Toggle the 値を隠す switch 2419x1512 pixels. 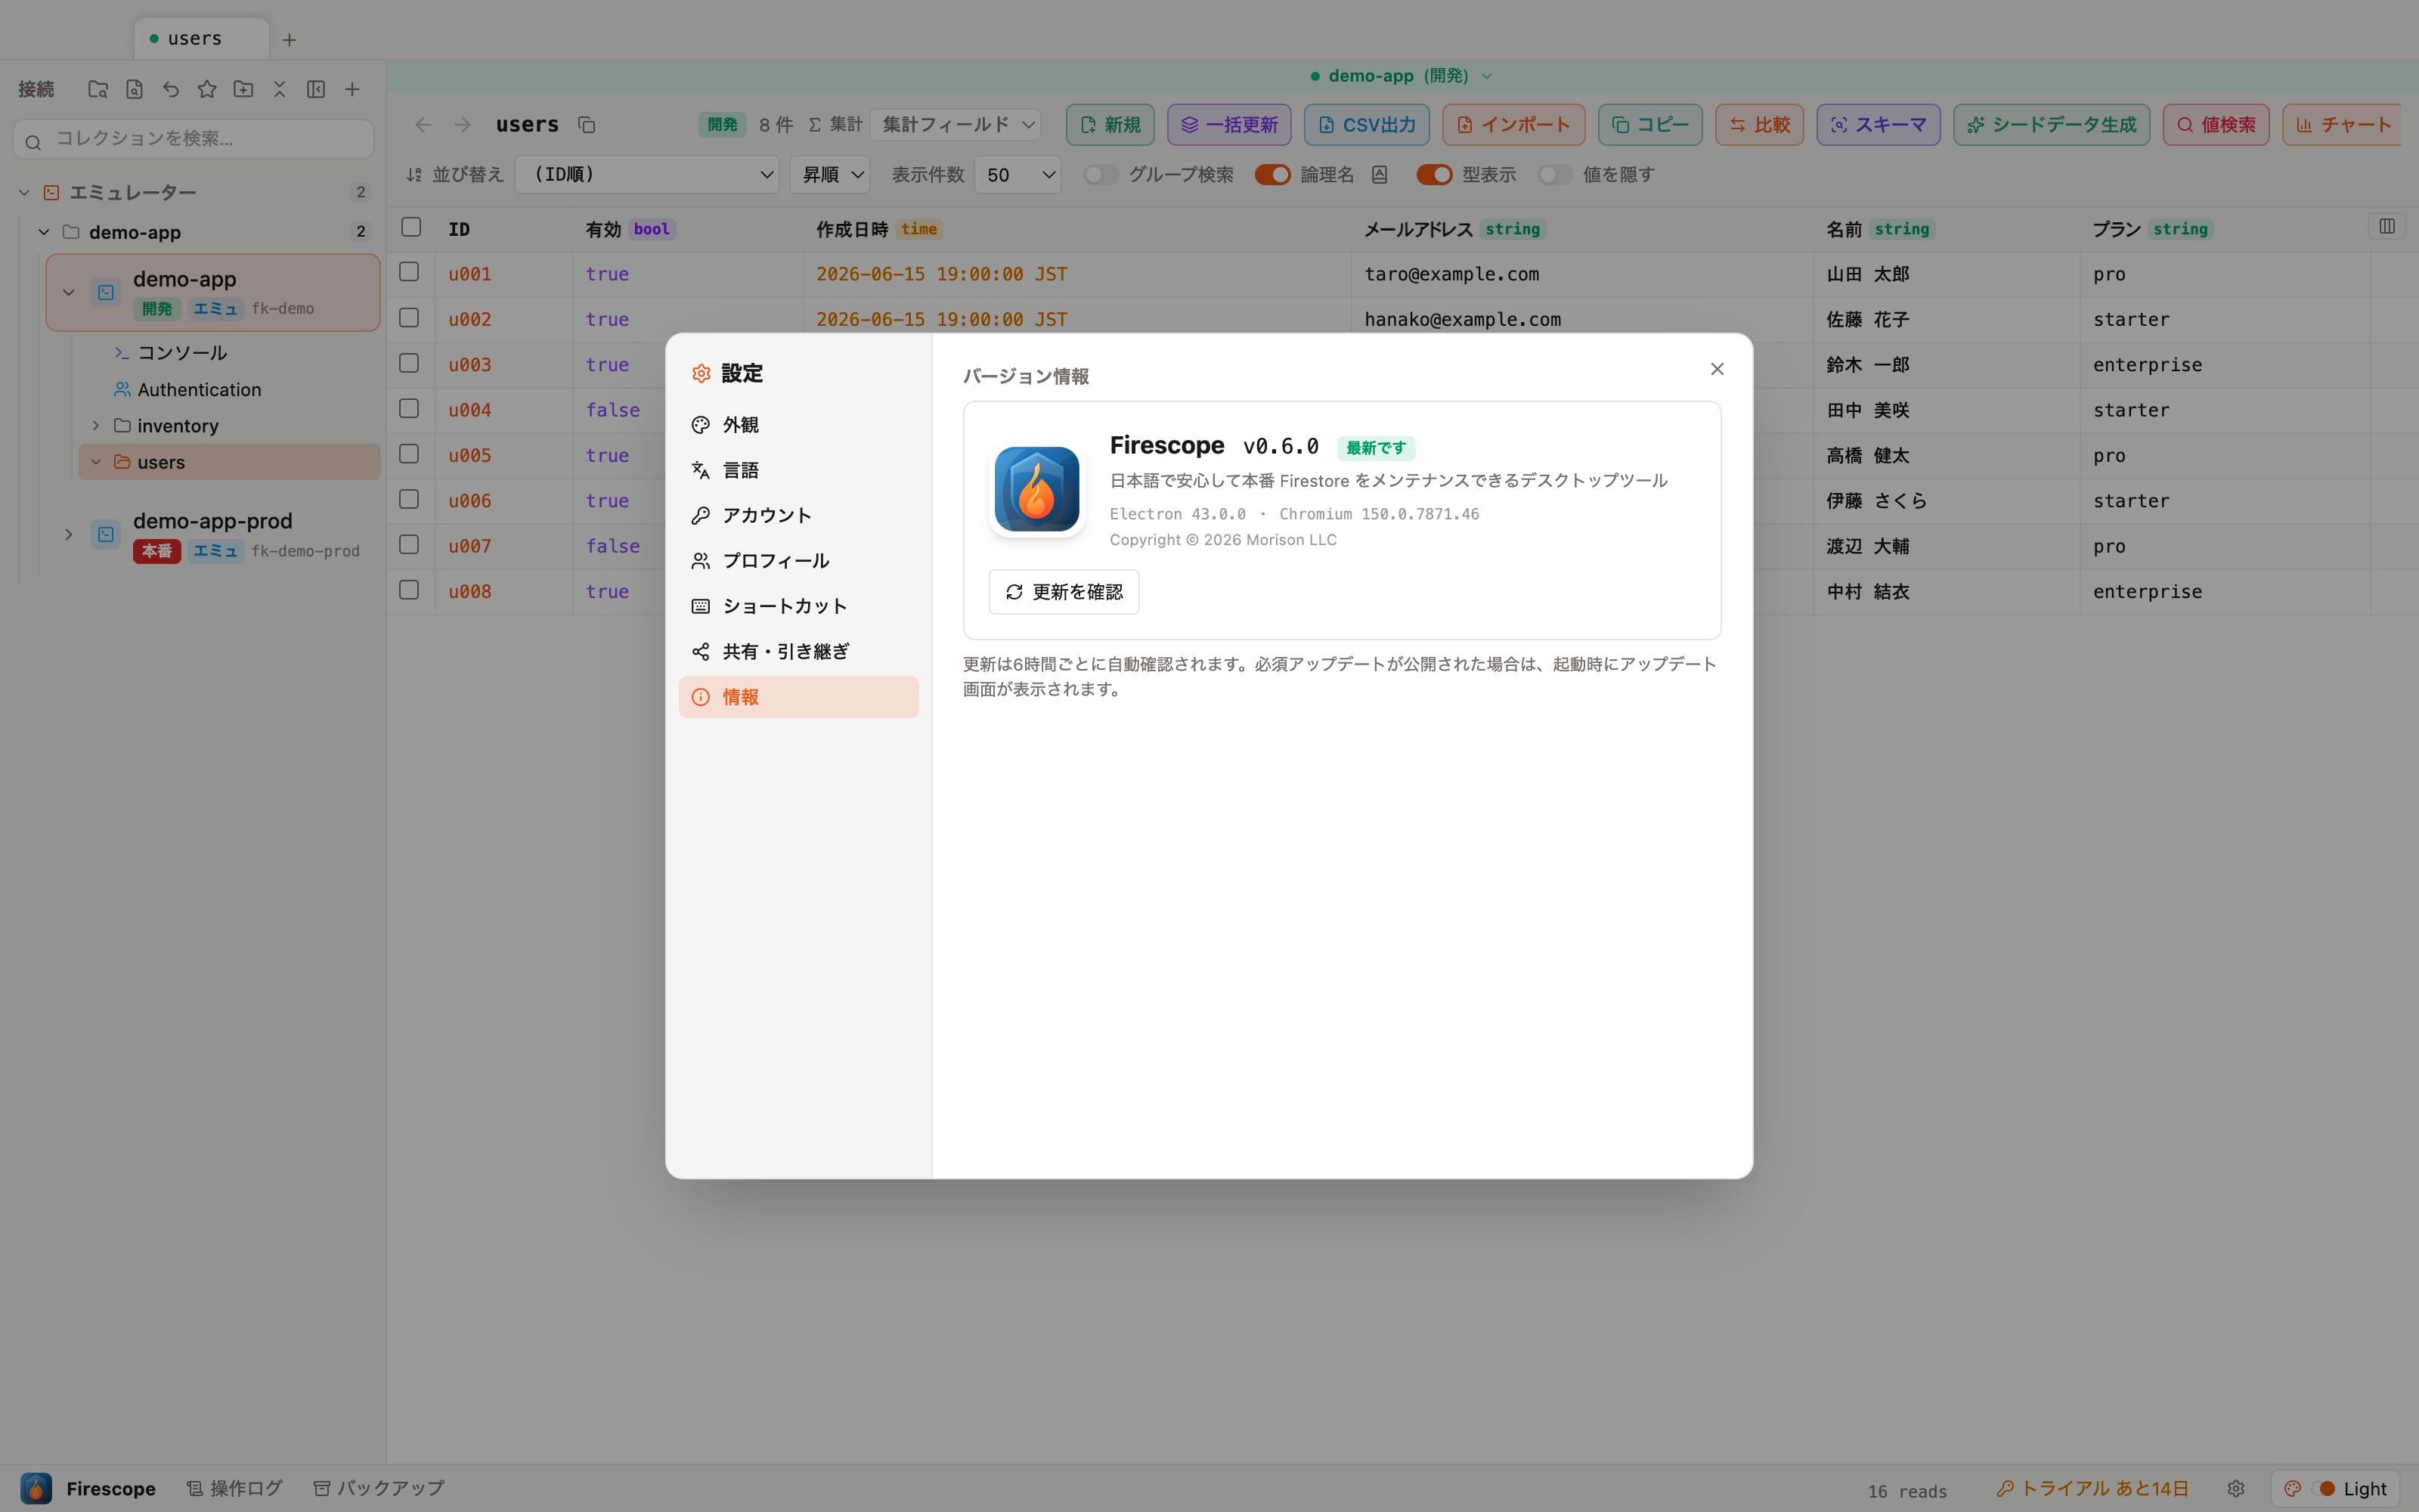[1556, 175]
